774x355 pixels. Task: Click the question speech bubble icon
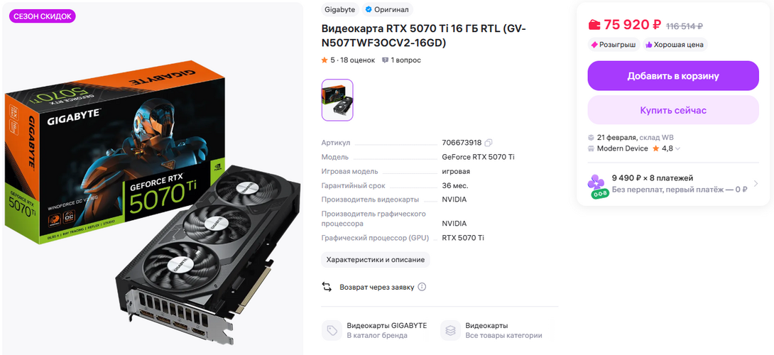click(x=385, y=60)
